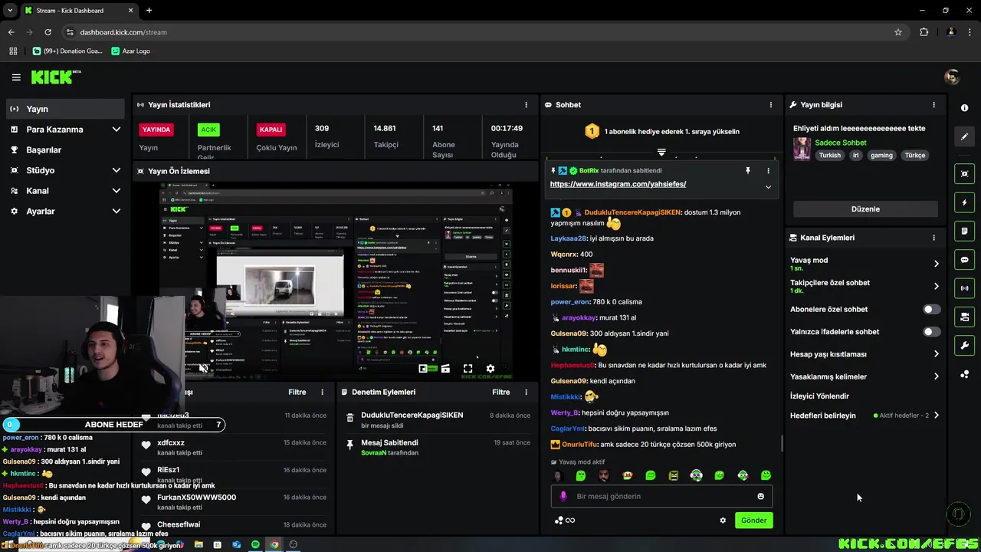
Task: Expand the pinned message chevron
Action: (768, 187)
